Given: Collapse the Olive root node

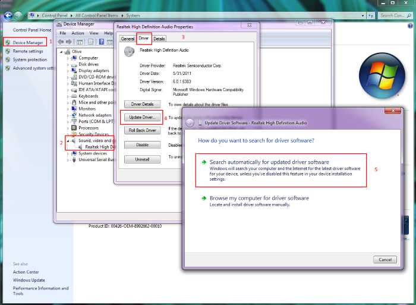Looking at the screenshot, I should point(61,52).
